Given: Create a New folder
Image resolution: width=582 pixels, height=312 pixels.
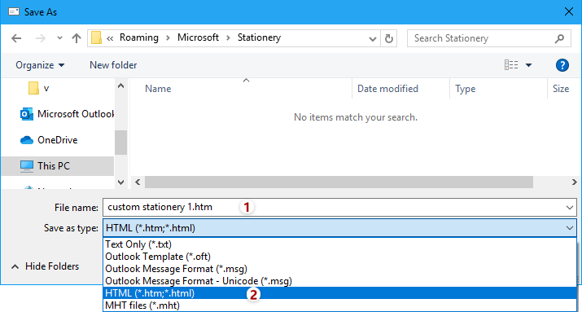Looking at the screenshot, I should (113, 65).
